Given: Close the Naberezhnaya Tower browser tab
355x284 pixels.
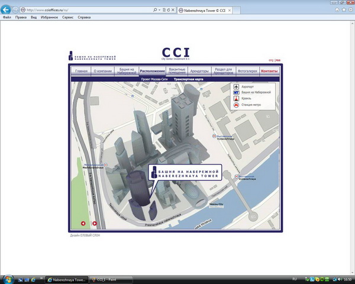Looking at the screenshot, I should [230, 11].
